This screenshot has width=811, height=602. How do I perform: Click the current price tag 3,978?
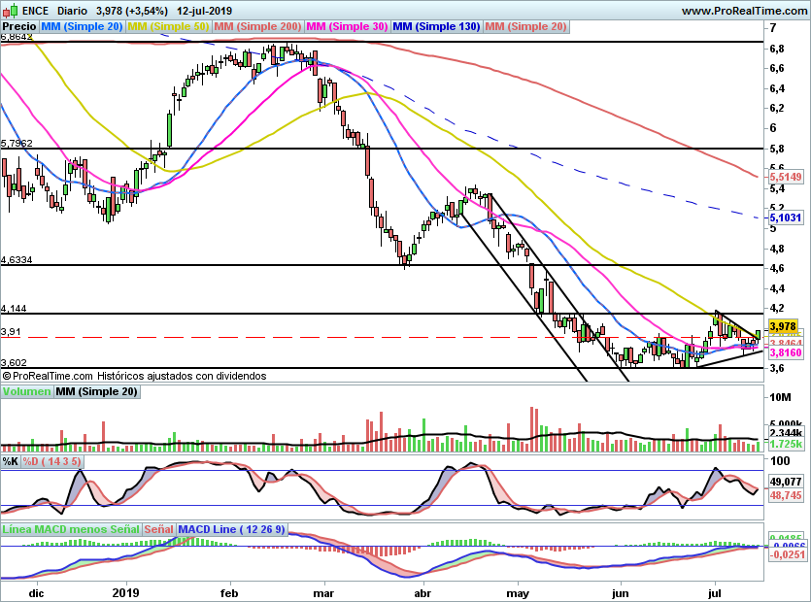click(782, 327)
